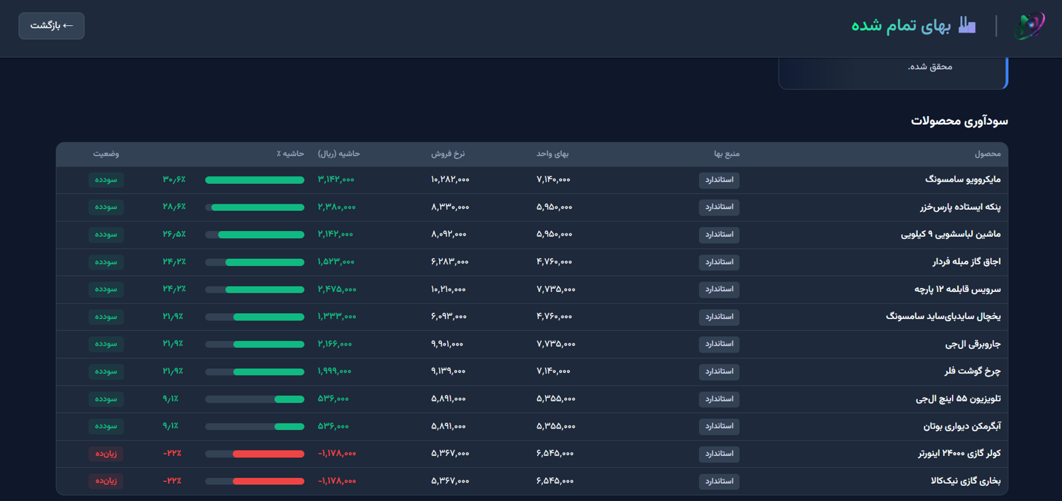Select the یخچال سایدبای‌ساید سامسونگ product

(943, 317)
